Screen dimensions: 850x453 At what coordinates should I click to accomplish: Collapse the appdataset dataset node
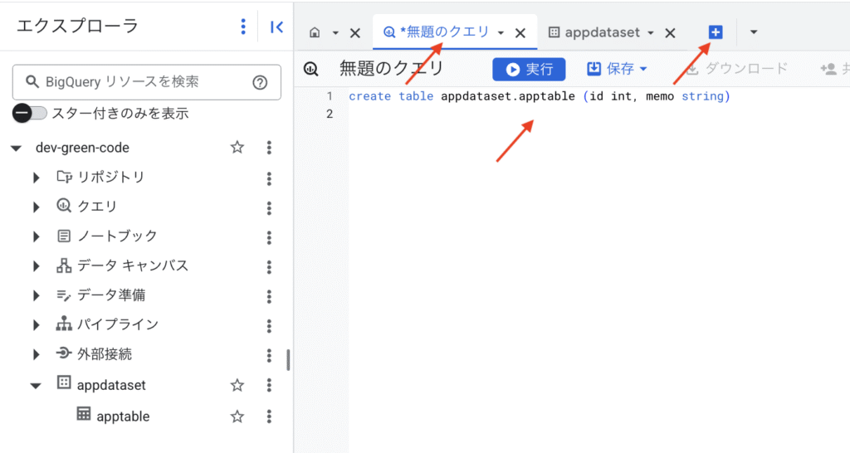(x=36, y=386)
